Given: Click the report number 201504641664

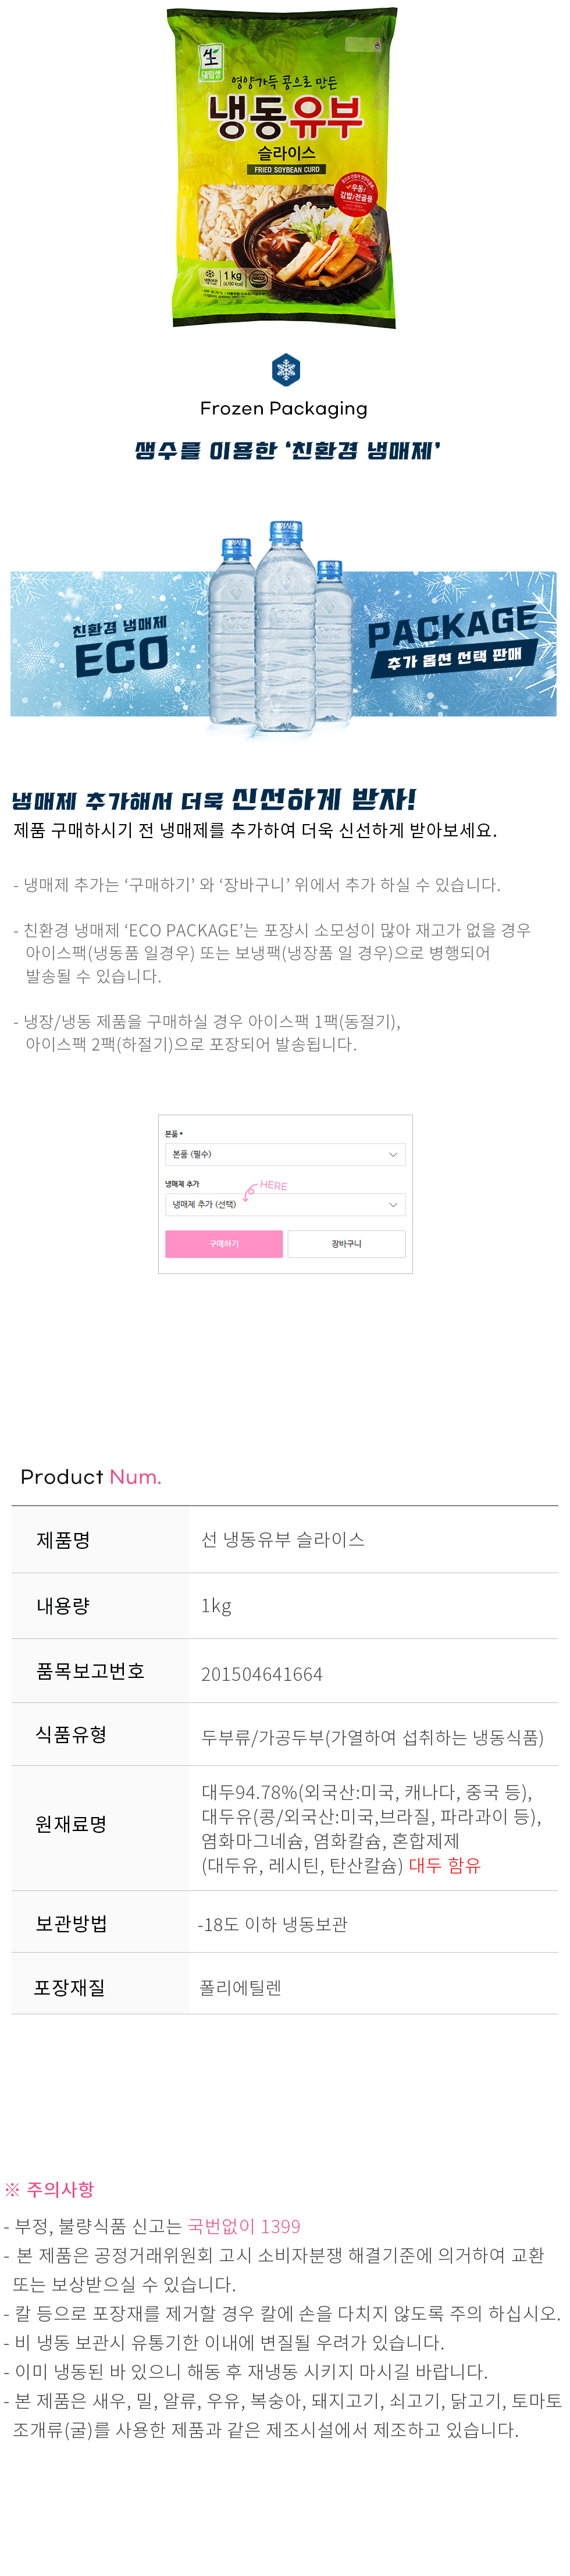Looking at the screenshot, I should point(262,1674).
